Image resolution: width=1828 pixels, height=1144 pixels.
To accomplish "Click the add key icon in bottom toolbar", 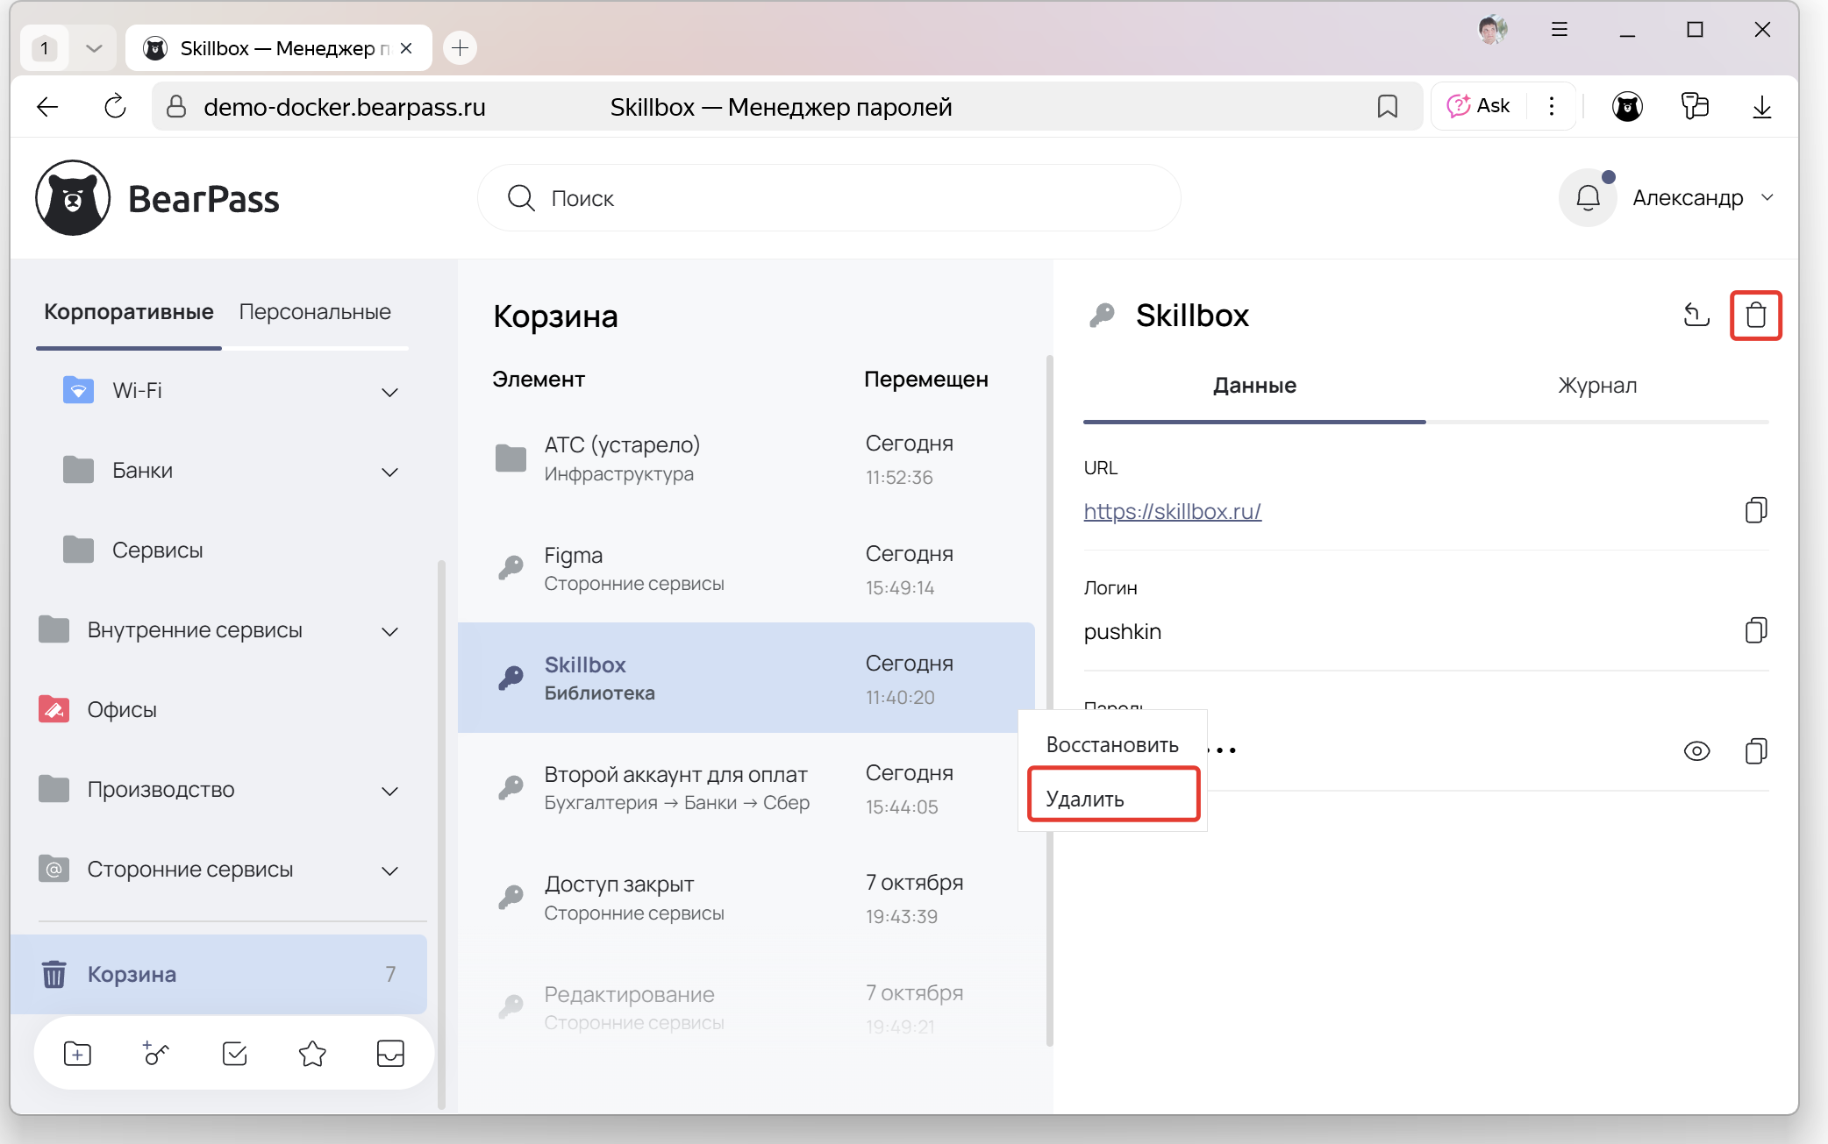I will (x=156, y=1053).
